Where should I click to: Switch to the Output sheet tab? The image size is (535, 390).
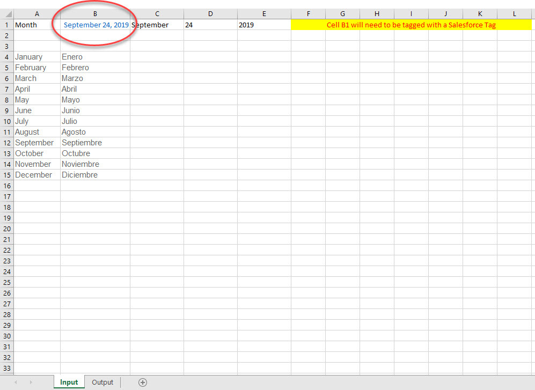[x=102, y=382]
